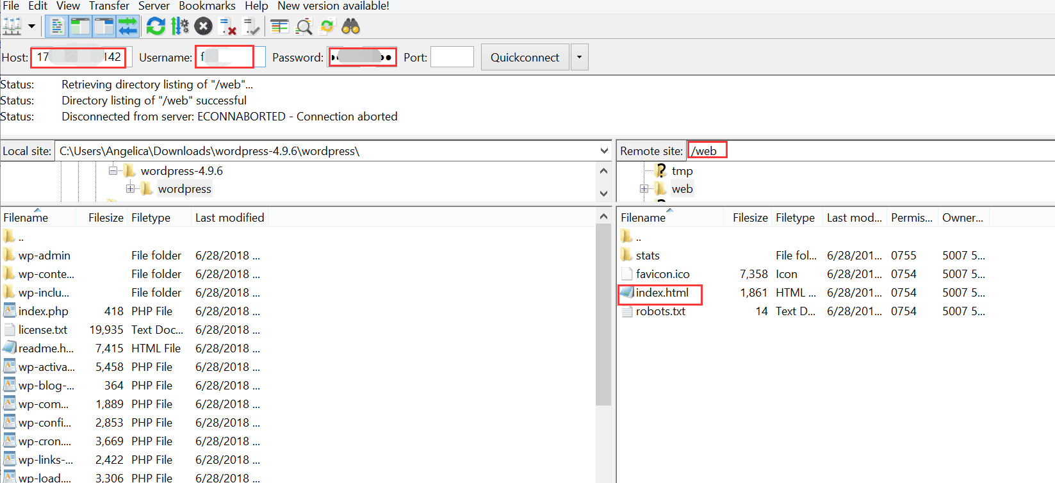Viewport: 1055px width, 483px height.
Task: Click the Quickconnect button
Action: (x=525, y=57)
